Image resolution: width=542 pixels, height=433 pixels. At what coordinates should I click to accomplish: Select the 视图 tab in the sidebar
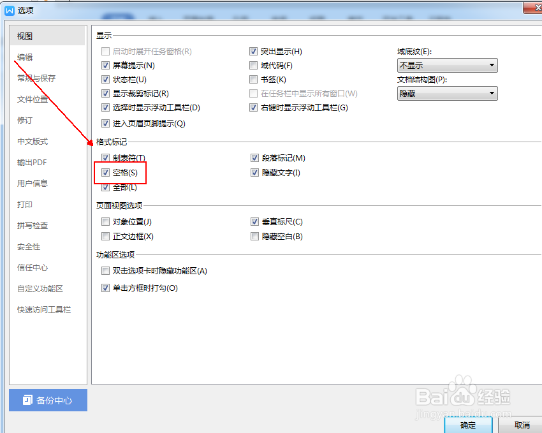pyautogui.click(x=47, y=36)
